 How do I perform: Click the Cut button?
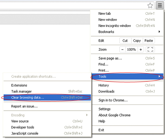125,41
